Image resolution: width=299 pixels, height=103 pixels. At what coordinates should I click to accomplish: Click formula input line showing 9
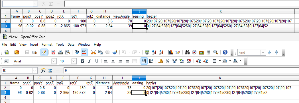pos(181,71)
